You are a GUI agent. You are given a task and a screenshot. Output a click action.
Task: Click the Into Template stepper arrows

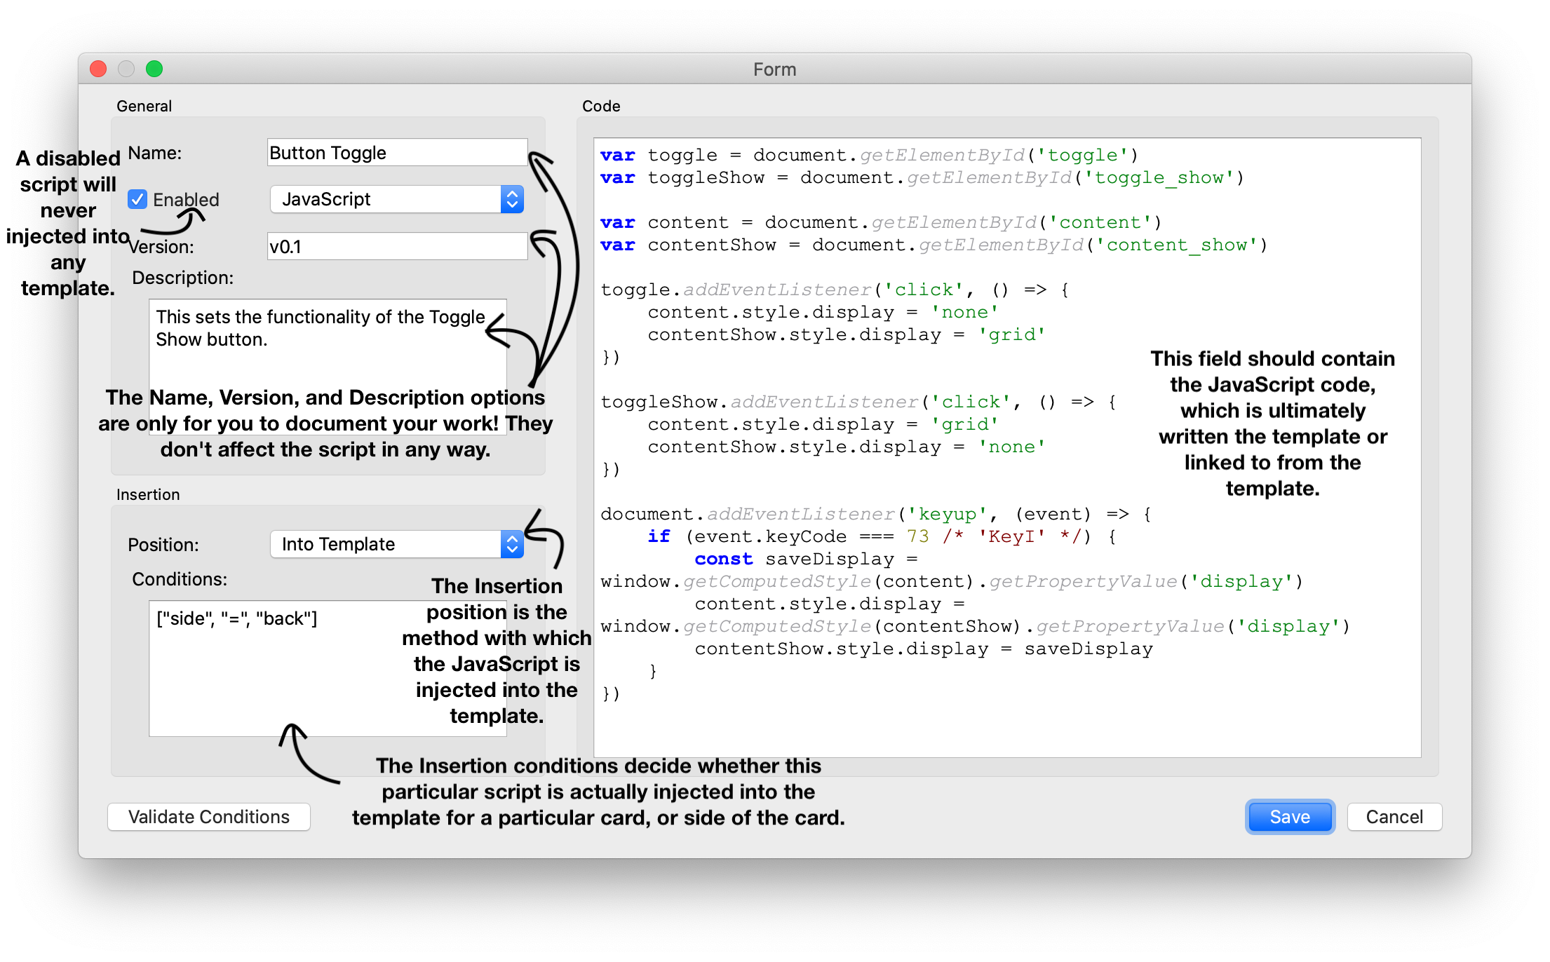coord(513,544)
